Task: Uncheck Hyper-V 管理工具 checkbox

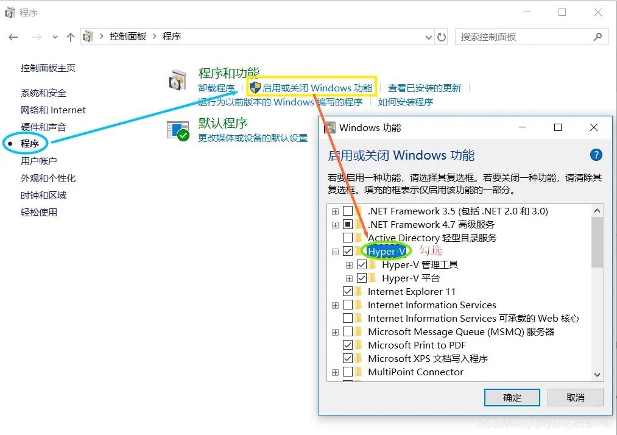Action: pyautogui.click(x=362, y=264)
